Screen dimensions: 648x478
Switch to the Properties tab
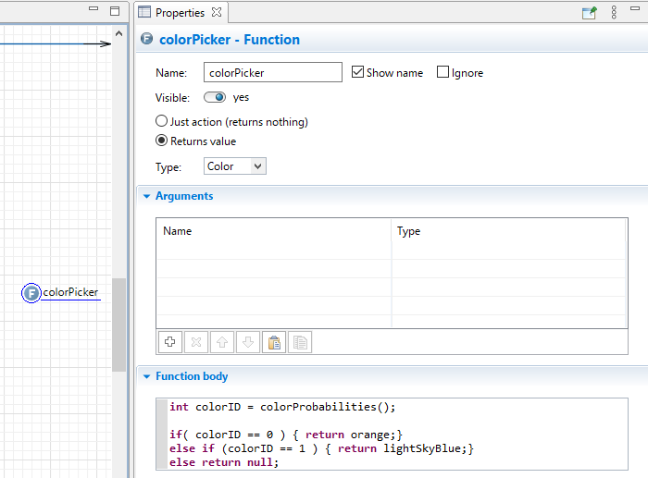(x=180, y=13)
